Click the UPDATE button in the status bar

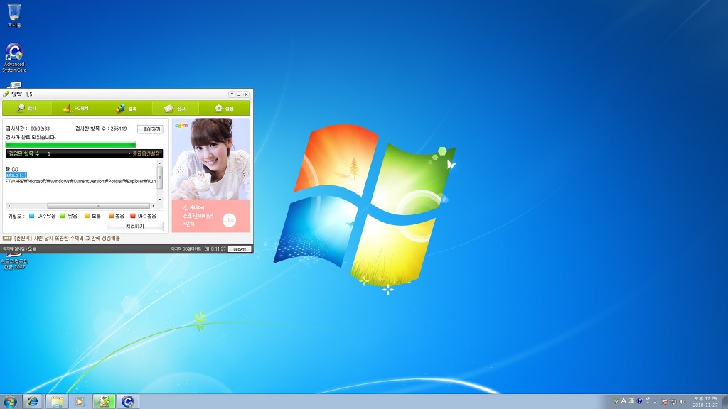[240, 249]
